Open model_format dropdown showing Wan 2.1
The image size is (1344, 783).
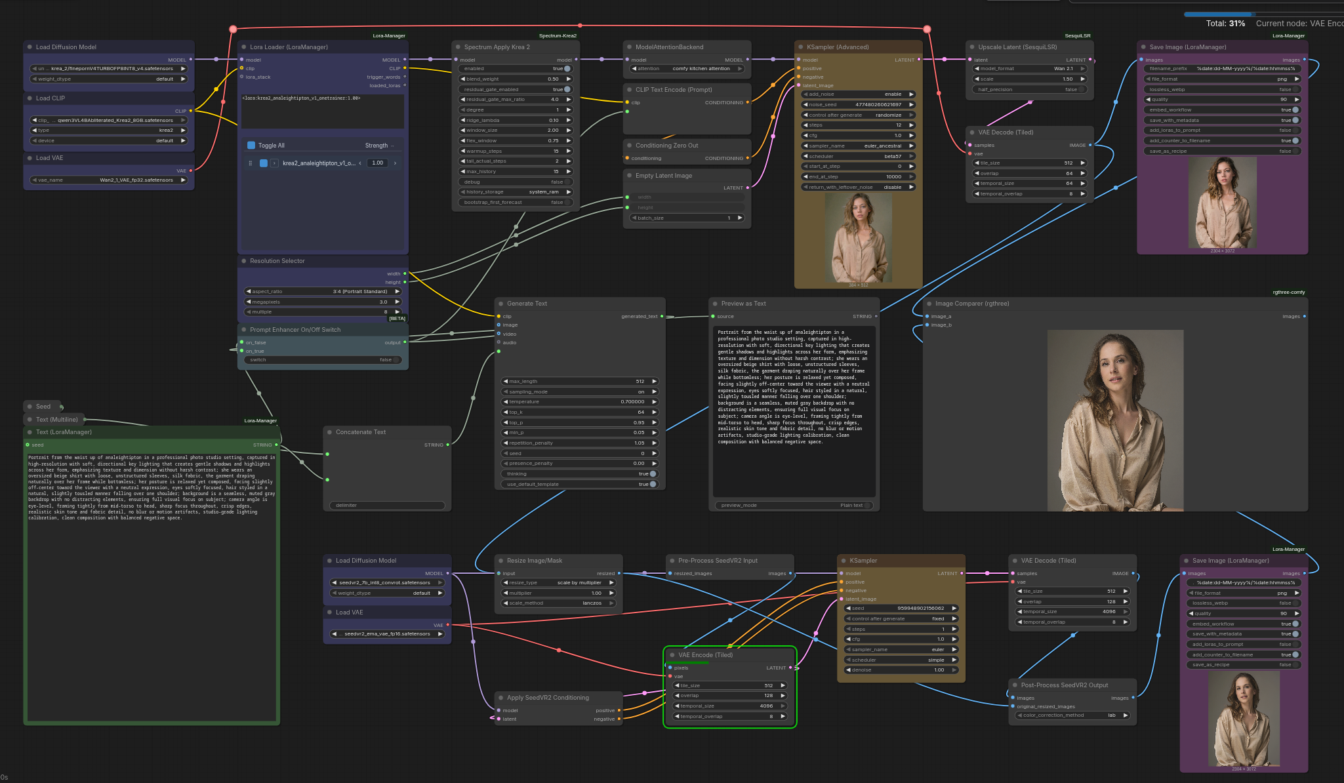[1029, 69]
